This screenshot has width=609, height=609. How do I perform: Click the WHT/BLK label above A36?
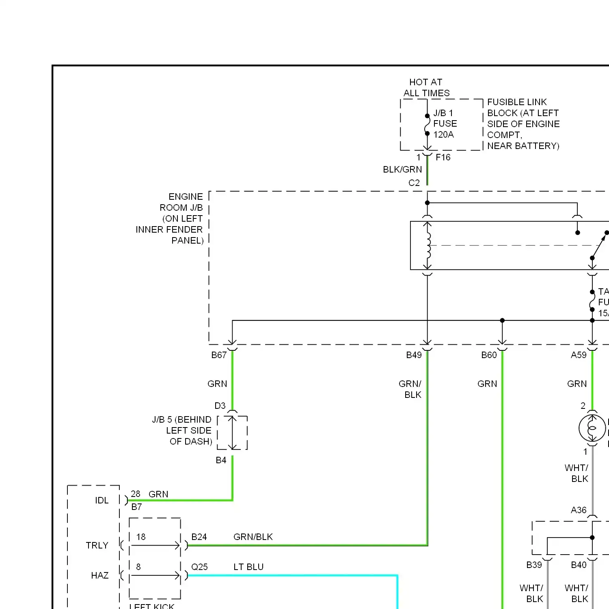pos(576,473)
